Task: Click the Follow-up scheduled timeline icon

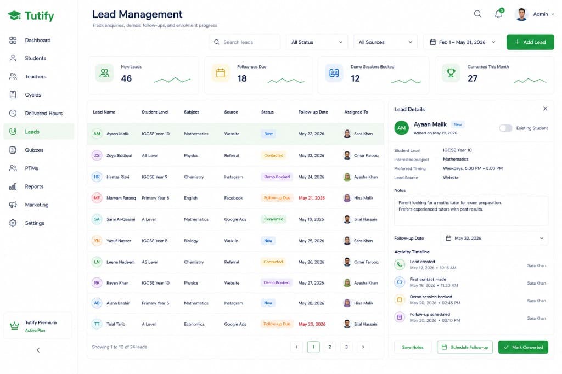Action: (x=400, y=317)
